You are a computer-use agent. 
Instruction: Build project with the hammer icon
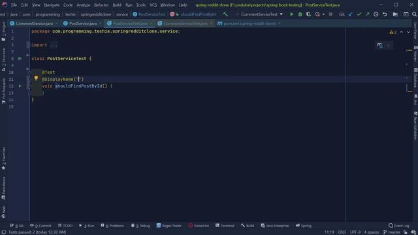225,14
